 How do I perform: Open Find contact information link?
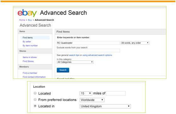coord(34,77)
